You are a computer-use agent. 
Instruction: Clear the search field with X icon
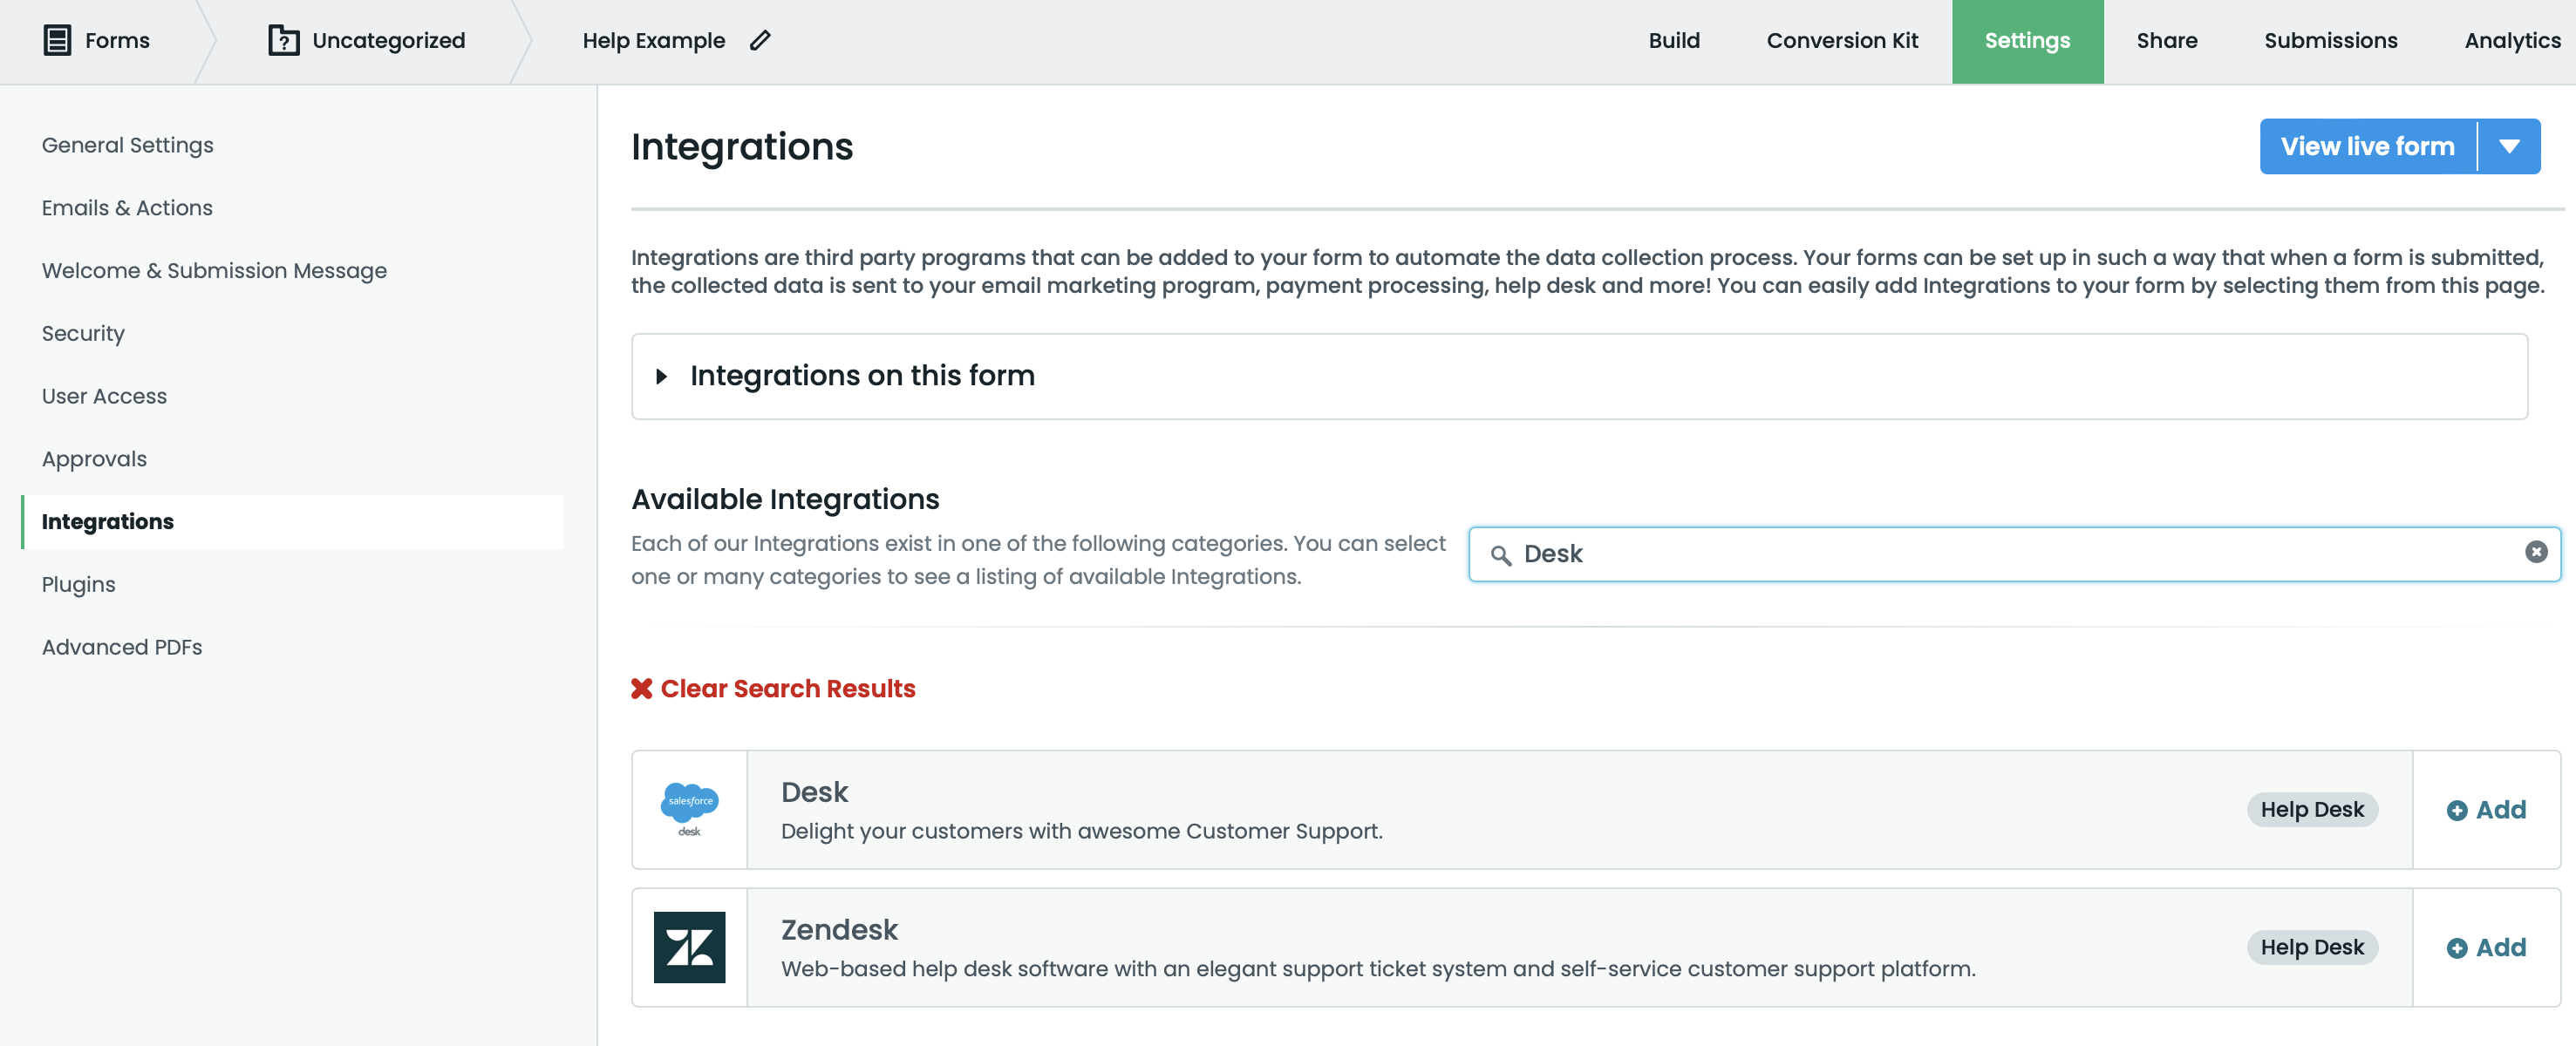[2535, 552]
